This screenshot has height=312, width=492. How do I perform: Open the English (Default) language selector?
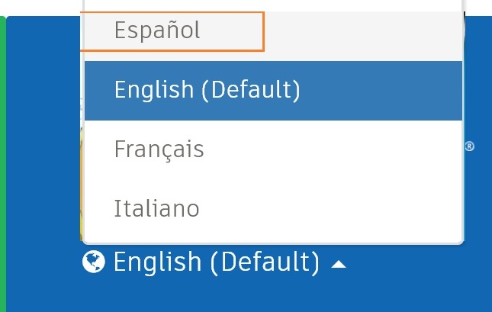(x=214, y=262)
